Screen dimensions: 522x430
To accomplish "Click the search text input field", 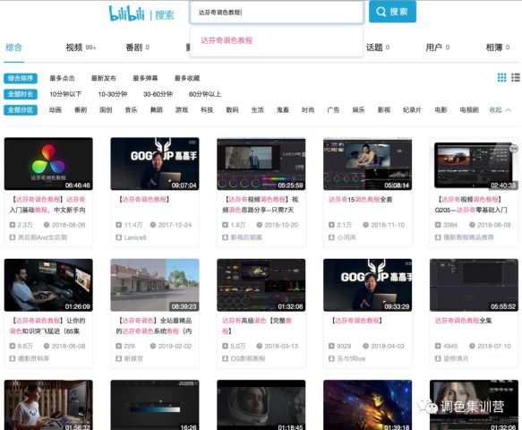I will [277, 13].
